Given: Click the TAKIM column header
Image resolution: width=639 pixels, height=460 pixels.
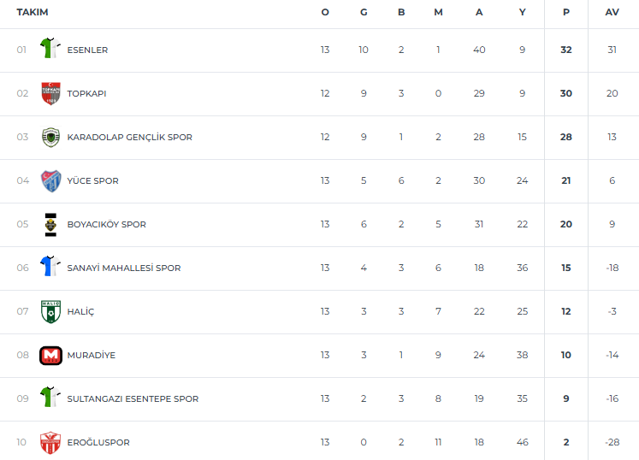Looking at the screenshot, I should (x=33, y=12).
